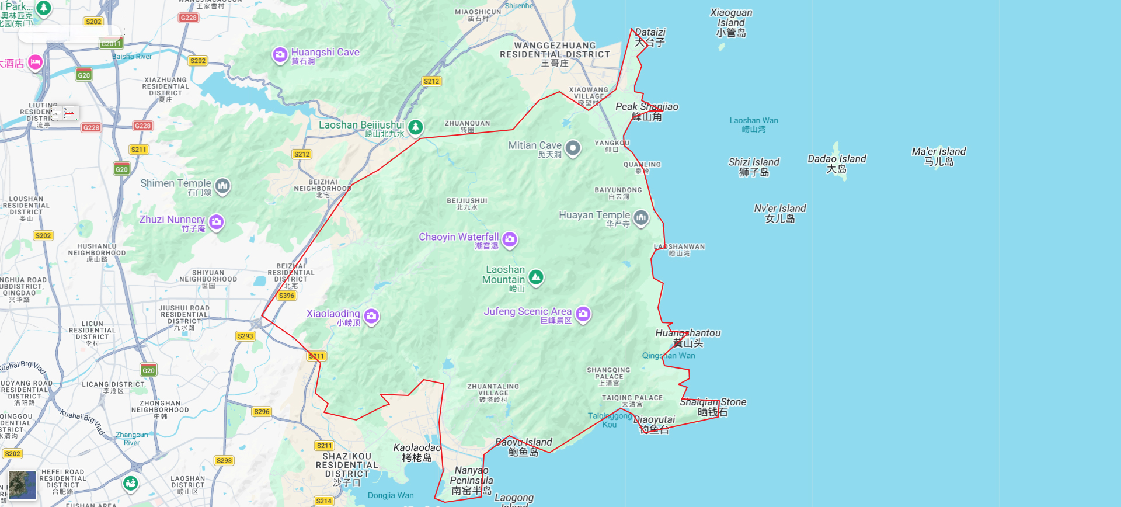Image resolution: width=1121 pixels, height=507 pixels.
Task: Click the Dadao Island label
Action: [x=837, y=164]
